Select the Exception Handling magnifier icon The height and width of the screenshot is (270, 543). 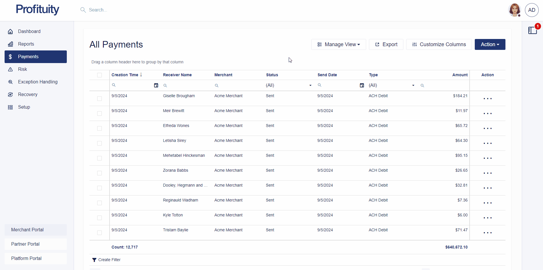coord(10,82)
